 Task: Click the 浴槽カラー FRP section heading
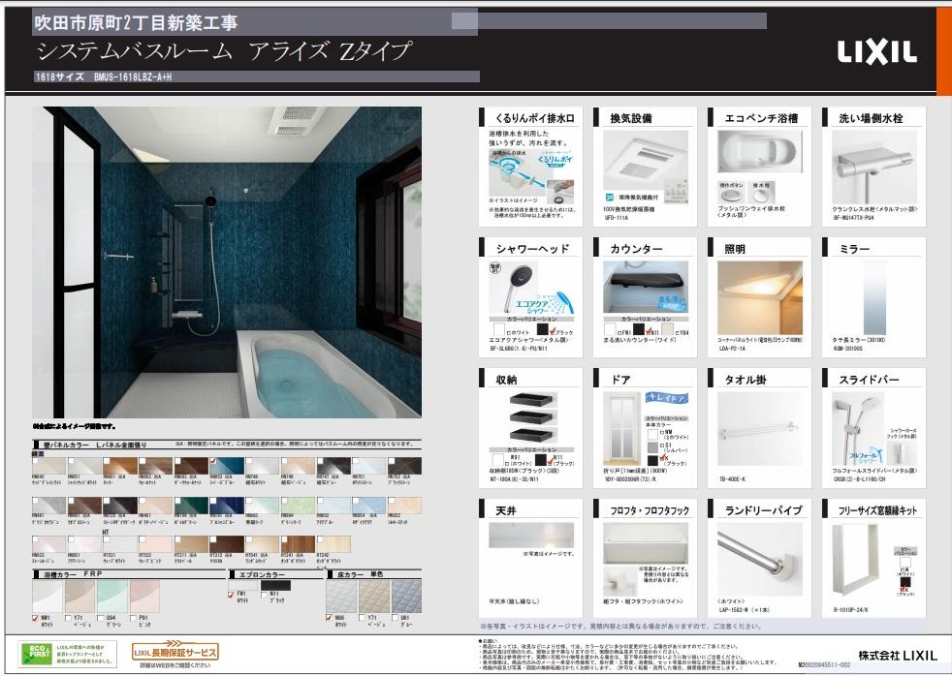(x=73, y=573)
